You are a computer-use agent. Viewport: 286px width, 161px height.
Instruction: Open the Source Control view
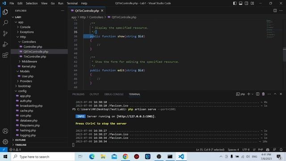pos(5,34)
